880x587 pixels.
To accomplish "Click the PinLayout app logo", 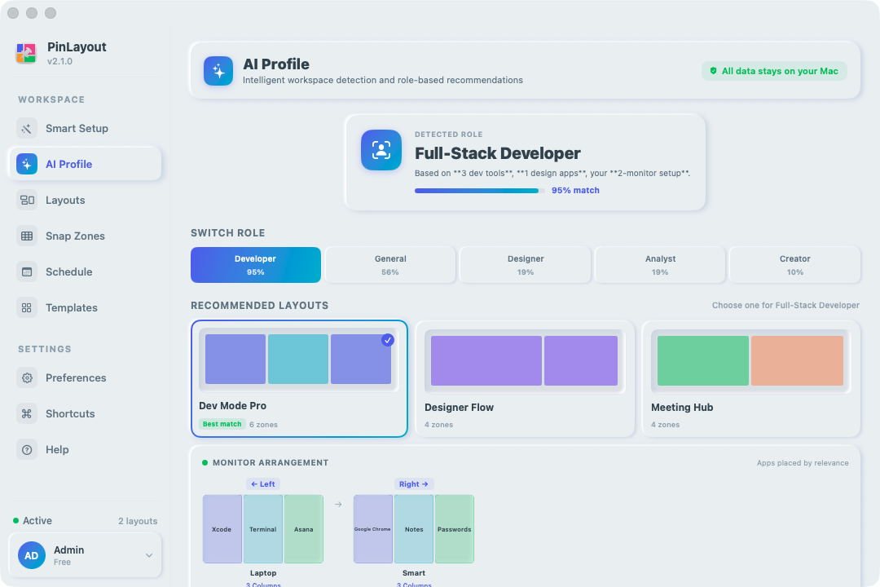I will click(x=26, y=53).
